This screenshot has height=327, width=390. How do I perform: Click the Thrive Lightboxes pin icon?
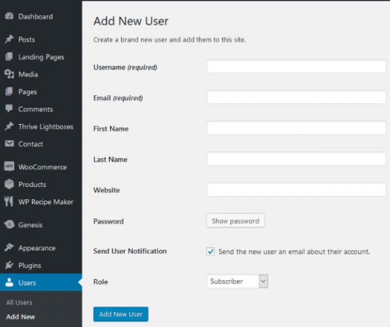pos(9,126)
